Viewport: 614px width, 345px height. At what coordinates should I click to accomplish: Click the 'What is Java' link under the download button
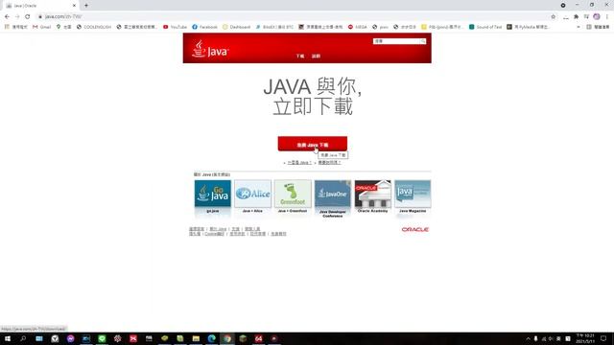pos(299,162)
